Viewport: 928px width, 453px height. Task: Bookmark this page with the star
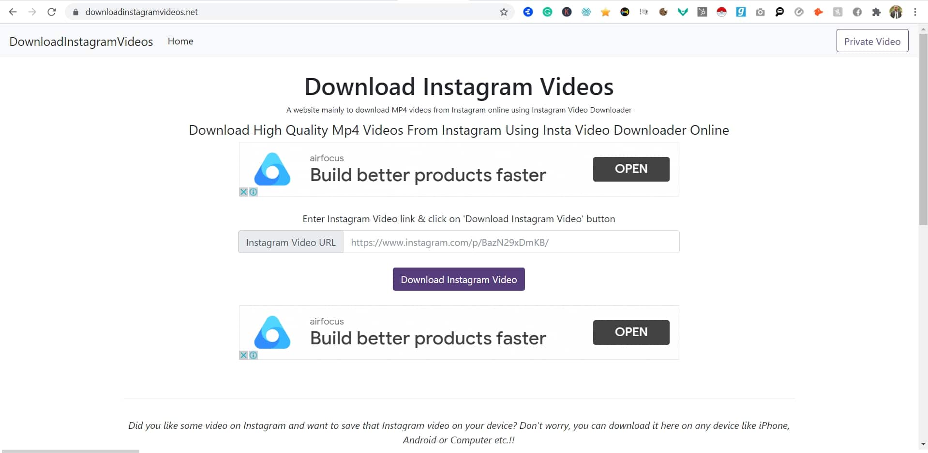[x=504, y=12]
